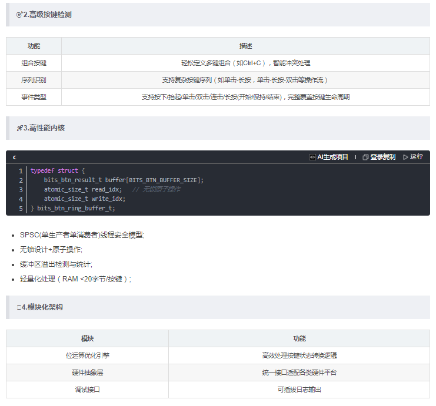Click the 登录复制 button text
The width and height of the screenshot is (436, 406).
[x=382, y=157]
